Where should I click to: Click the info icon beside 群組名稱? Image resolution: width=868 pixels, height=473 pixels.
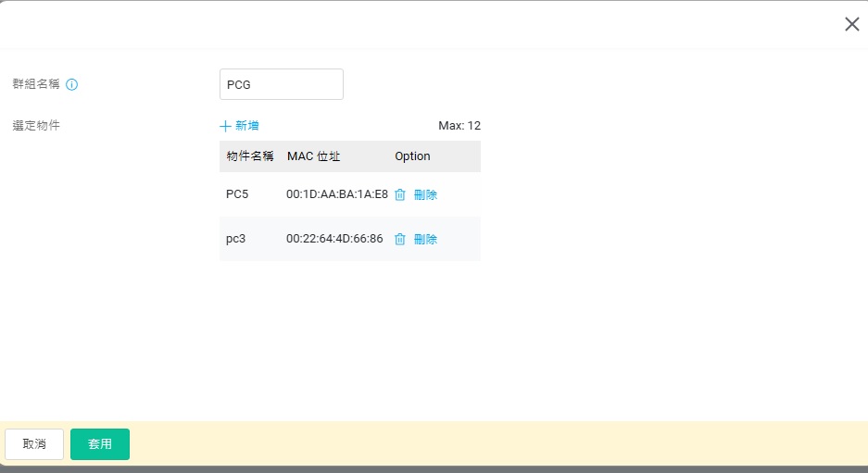coord(72,84)
